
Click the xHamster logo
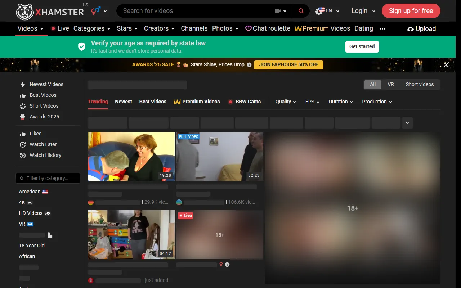coord(50,11)
